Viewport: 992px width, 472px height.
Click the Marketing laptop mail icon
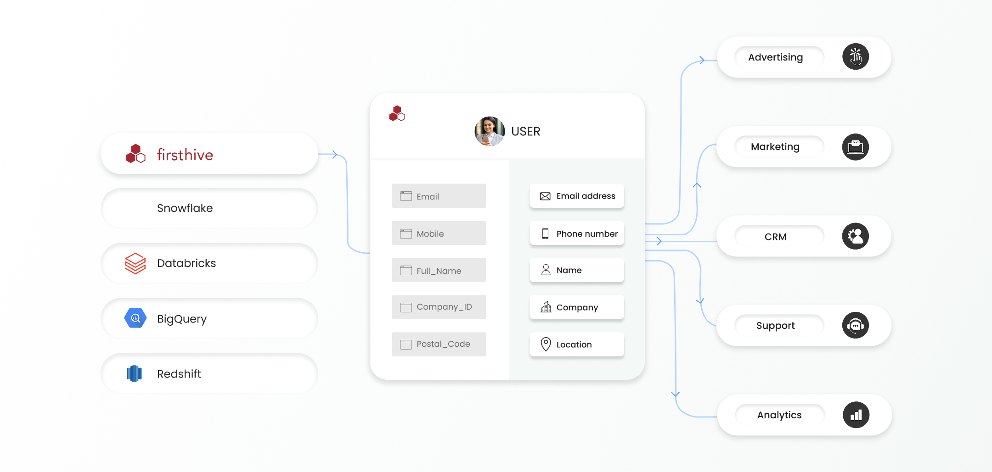point(855,147)
